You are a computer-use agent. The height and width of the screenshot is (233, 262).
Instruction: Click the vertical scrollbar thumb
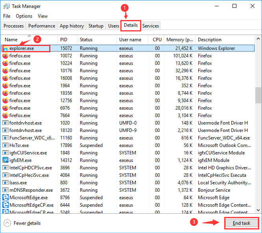point(258,95)
